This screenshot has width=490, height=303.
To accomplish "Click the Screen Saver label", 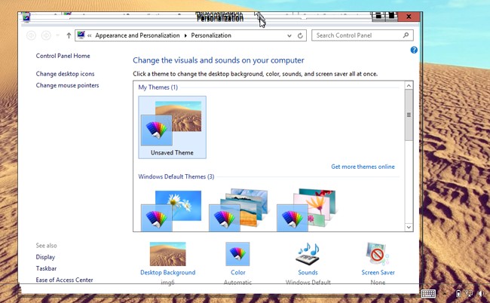I will click(378, 273).
